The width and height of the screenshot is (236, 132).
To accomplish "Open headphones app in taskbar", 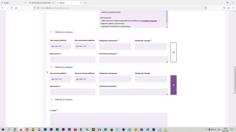I will (99, 129).
